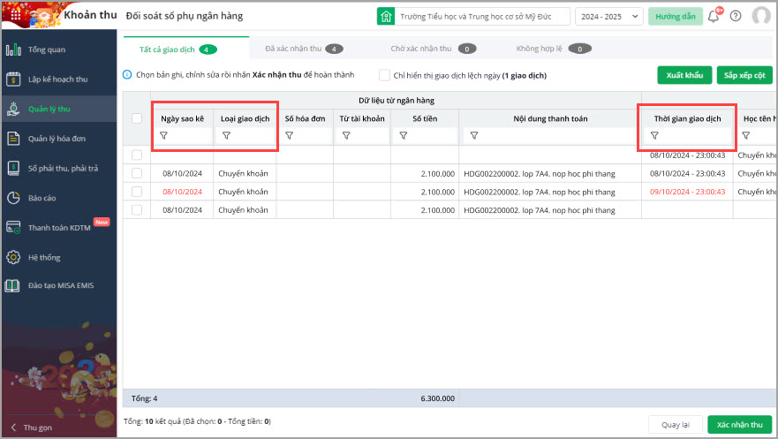Click the Dữ liệu từ ngân hàng header

pos(397,100)
